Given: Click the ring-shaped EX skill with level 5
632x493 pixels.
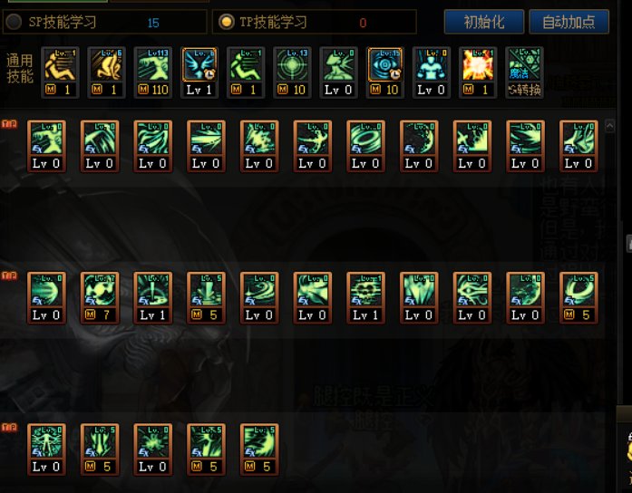Looking at the screenshot, I should point(579,297).
